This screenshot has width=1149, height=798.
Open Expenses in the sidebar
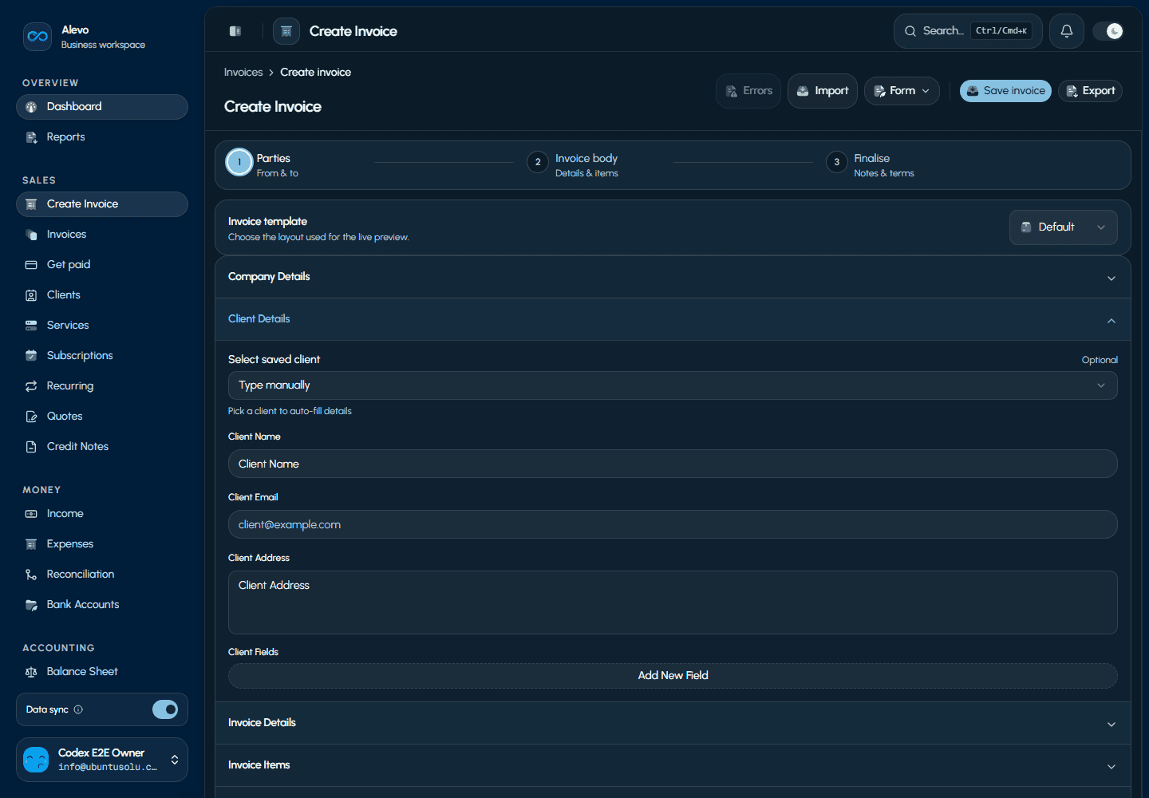102,544
